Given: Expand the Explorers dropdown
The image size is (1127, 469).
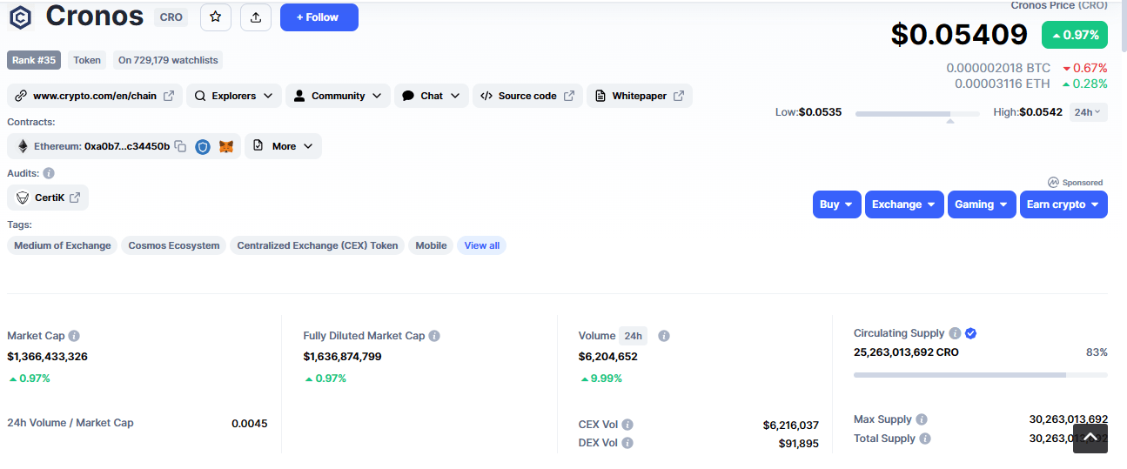Looking at the screenshot, I should (x=234, y=96).
